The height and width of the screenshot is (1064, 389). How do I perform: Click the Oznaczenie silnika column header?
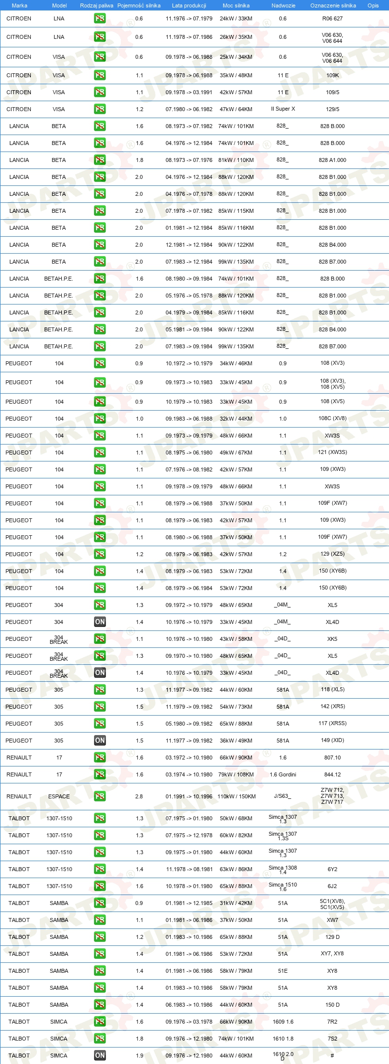[x=333, y=5]
